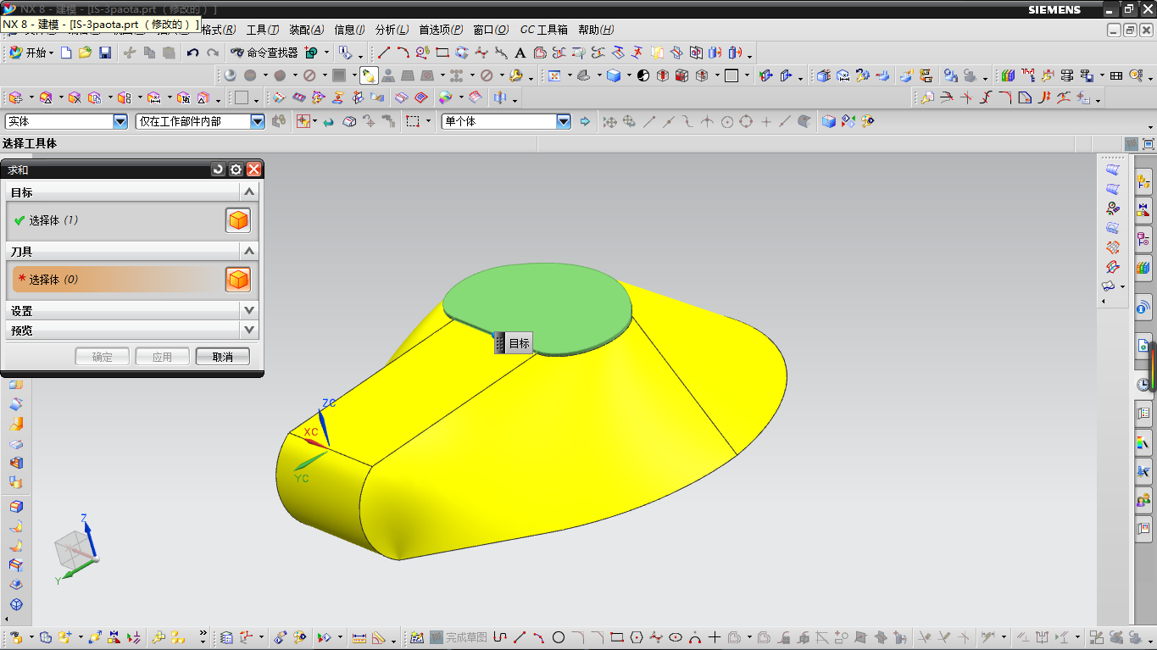The height and width of the screenshot is (650, 1157).
Task: Click the colorful books icon in second toolbar
Action: point(1008,75)
